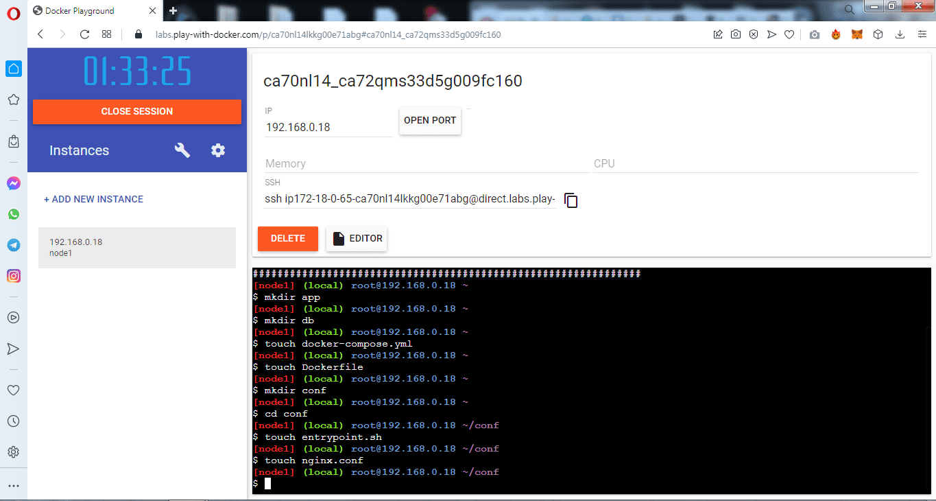Send page to My Flow
Screen dimensions: 936x501
point(771,34)
